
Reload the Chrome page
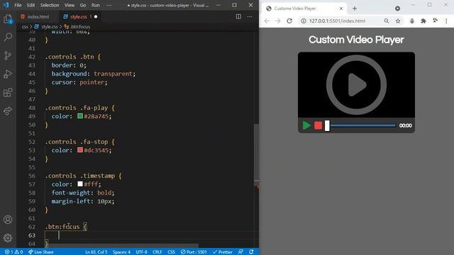(x=289, y=21)
